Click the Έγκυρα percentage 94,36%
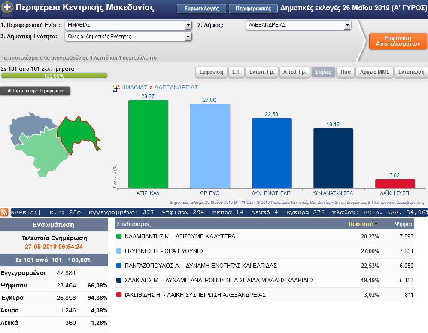428x333 pixels. [97, 298]
